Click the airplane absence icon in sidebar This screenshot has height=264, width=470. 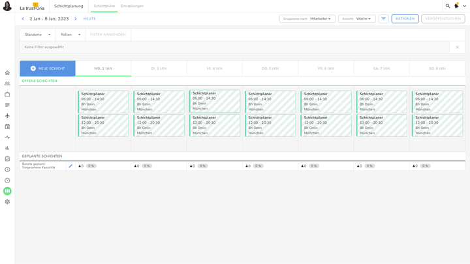(x=7, y=116)
